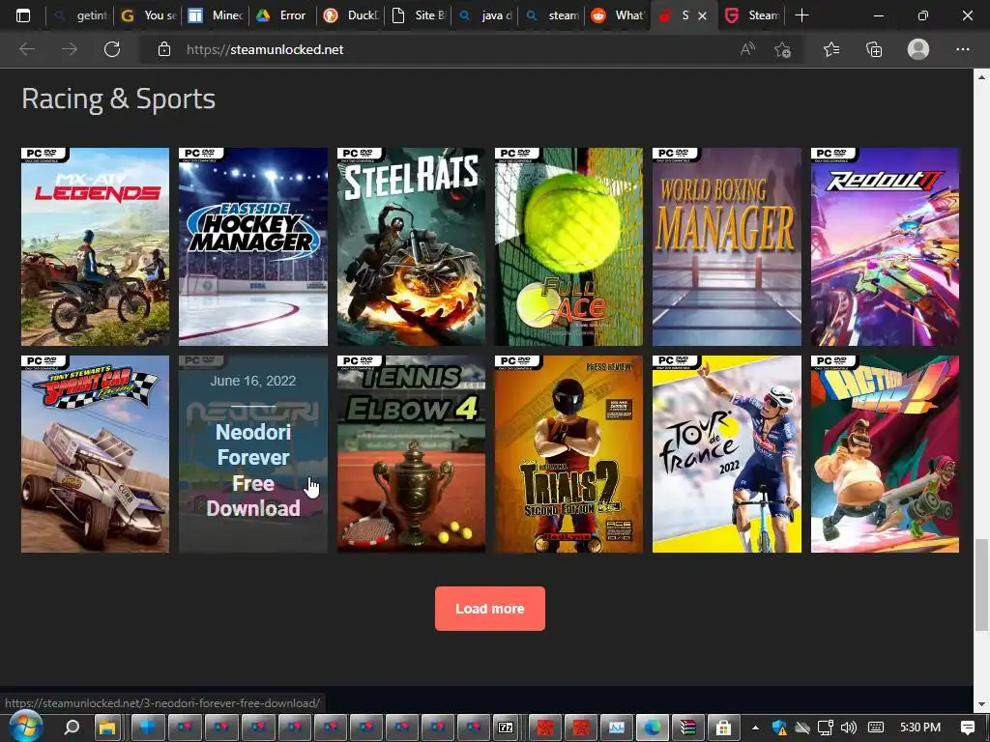Image resolution: width=990 pixels, height=742 pixels.
Task: Open the World Boxing Manager cover
Action: 727,246
